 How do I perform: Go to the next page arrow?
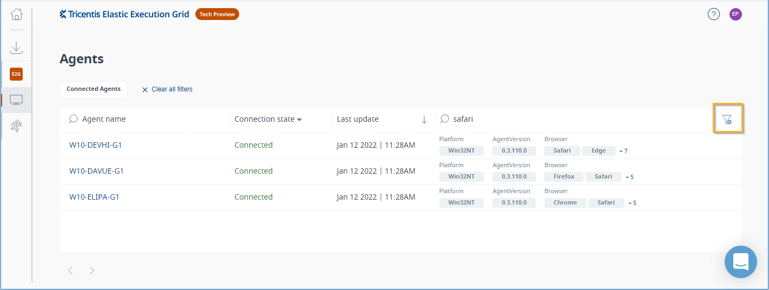coord(92,271)
